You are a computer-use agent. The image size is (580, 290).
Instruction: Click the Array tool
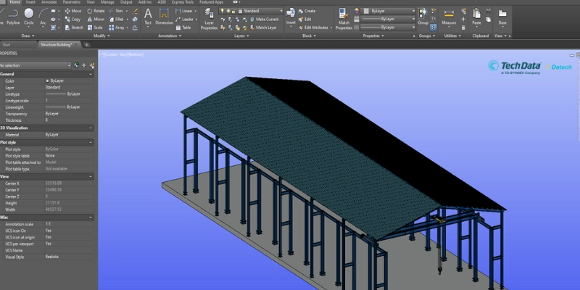pos(117,28)
